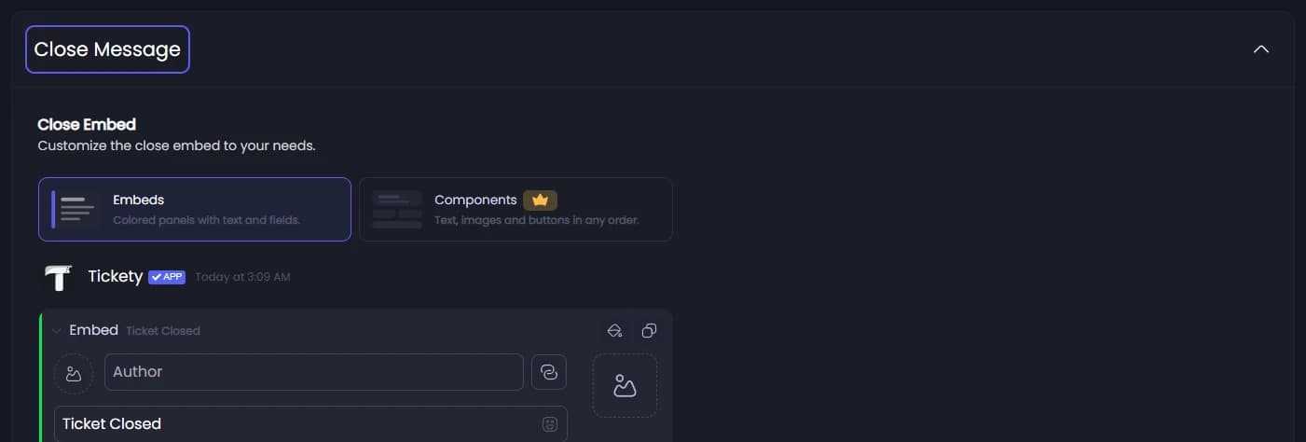Click the author URL link icon
The width and height of the screenshot is (1306, 442).
549,372
